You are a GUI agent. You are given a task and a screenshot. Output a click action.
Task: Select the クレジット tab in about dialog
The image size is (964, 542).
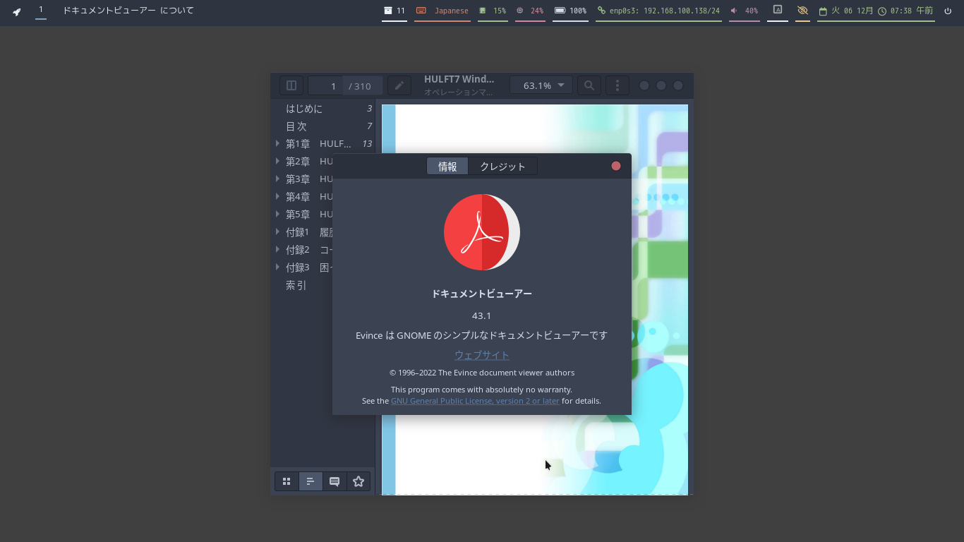coord(502,167)
